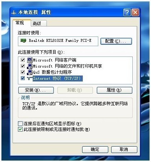The width and height of the screenshot is (151, 162).
Task: Click the 文件和打印机共享 service icon
Action: click(30, 66)
